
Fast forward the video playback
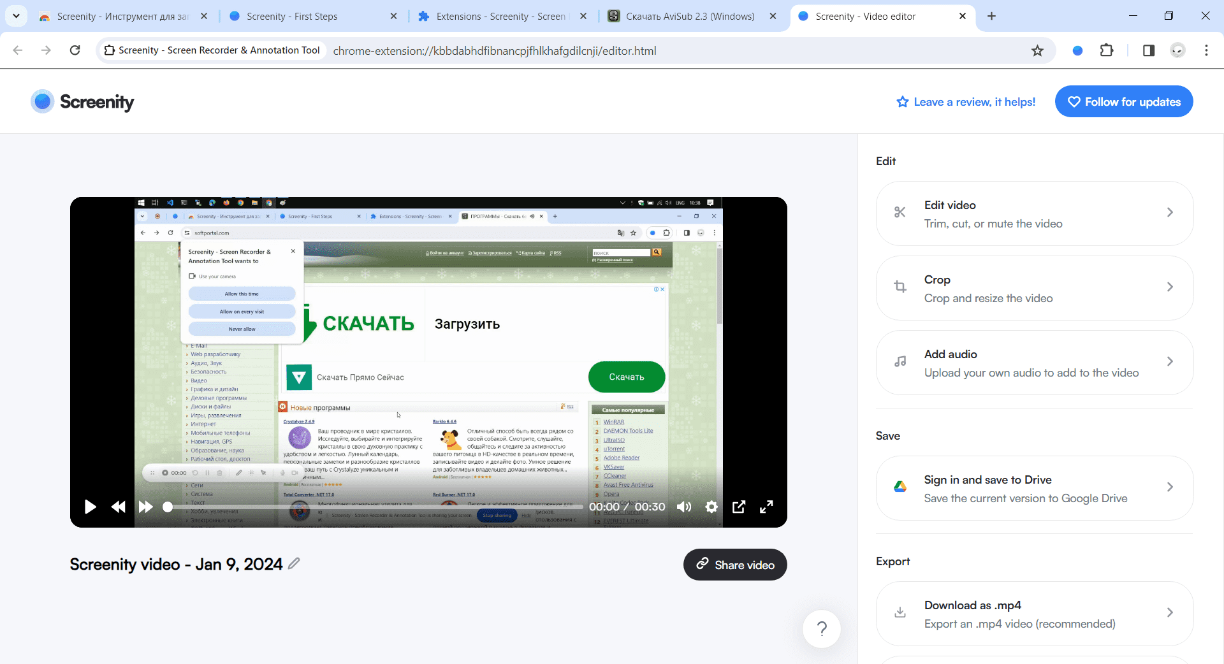146,507
